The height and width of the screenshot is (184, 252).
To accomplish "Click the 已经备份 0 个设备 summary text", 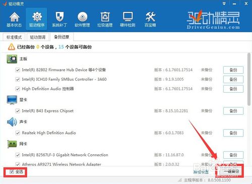I will 35,47.
